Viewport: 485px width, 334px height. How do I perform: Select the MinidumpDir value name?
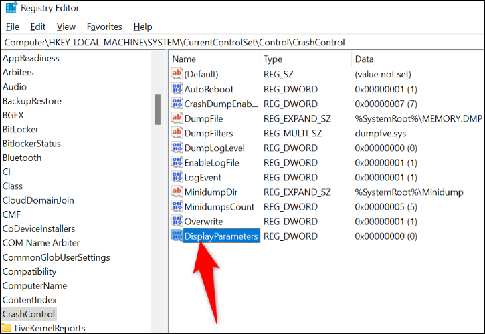[211, 192]
